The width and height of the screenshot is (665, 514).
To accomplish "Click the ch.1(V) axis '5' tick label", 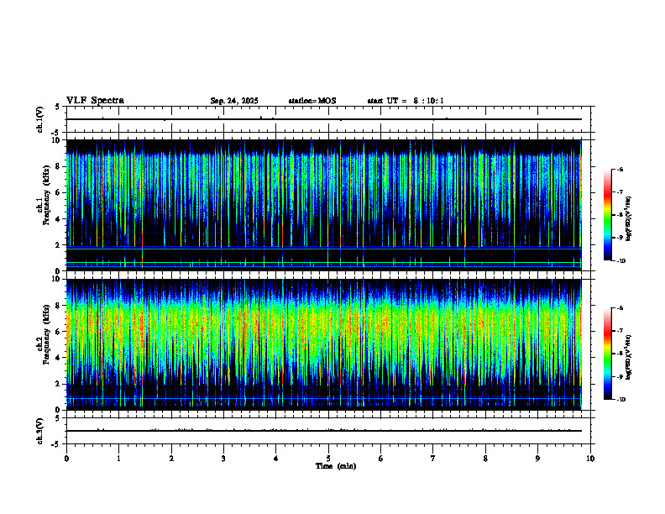I will coord(57,107).
